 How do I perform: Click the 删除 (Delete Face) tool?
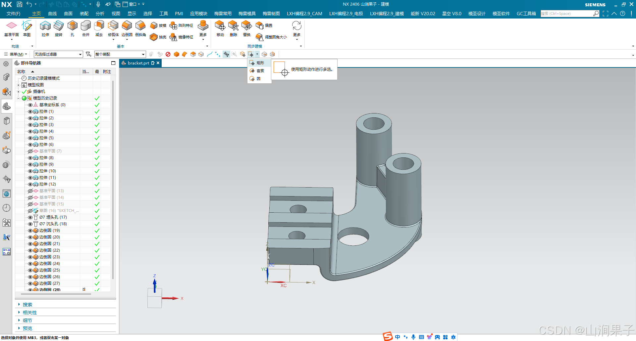233,28
